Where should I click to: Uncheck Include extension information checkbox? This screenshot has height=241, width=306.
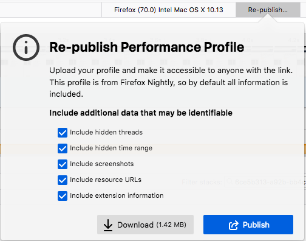[x=63, y=196]
